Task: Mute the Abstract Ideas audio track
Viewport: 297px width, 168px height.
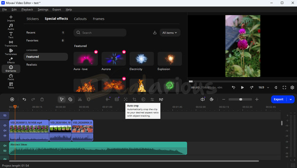Action: pyautogui.click(x=5, y=145)
